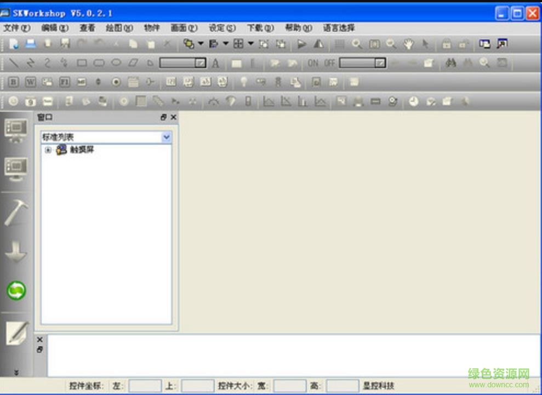Select the text tool marked A
Image resolution: width=542 pixels, height=395 pixels.
215,63
